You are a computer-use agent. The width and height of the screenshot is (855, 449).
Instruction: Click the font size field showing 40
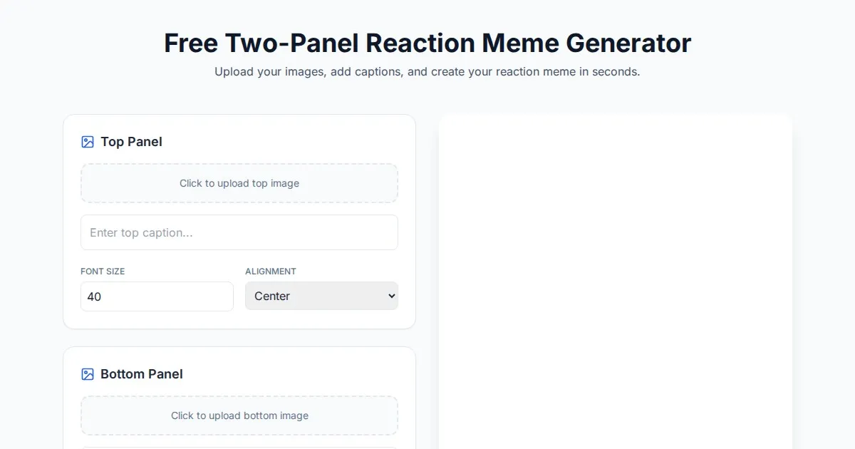(157, 296)
